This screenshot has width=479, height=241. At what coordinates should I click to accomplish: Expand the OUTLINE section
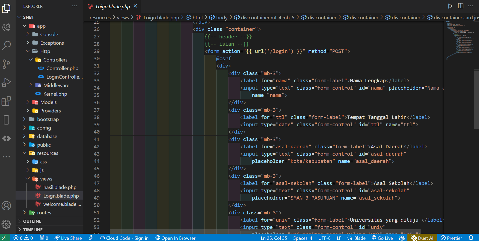click(49, 221)
